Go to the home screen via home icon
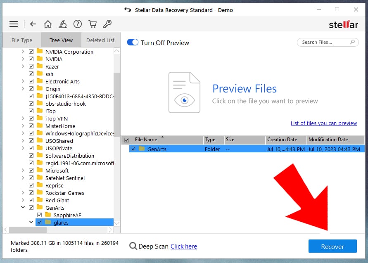Screen dimensions: 368x263 click(x=47, y=24)
